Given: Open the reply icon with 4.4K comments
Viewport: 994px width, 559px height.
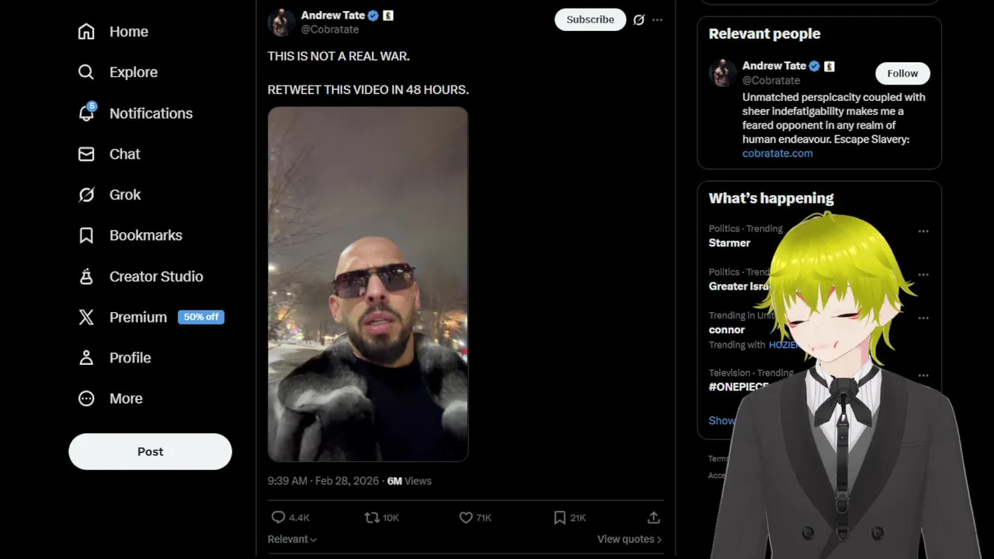Looking at the screenshot, I should pyautogui.click(x=278, y=517).
